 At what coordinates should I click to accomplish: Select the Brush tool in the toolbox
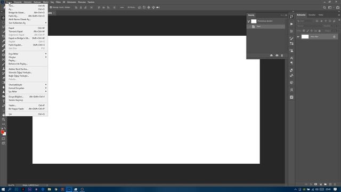(x=3, y=64)
